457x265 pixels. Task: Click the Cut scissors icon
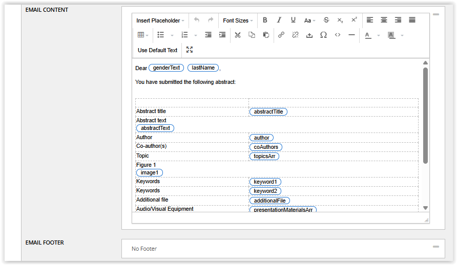237,35
